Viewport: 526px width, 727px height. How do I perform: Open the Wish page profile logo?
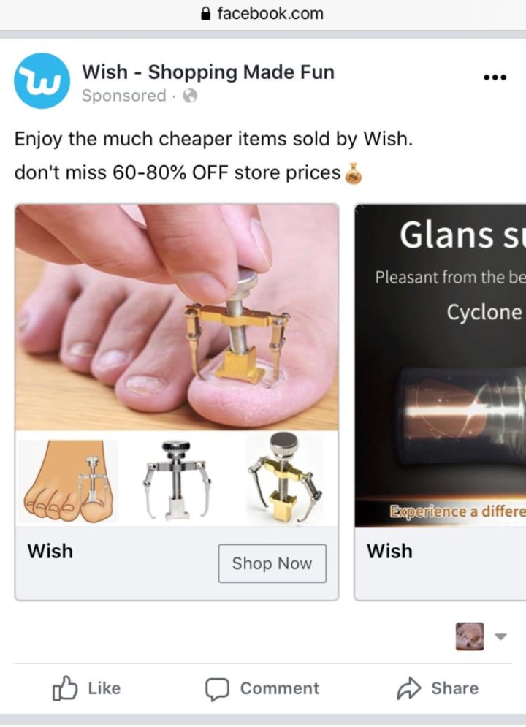pyautogui.click(x=42, y=80)
